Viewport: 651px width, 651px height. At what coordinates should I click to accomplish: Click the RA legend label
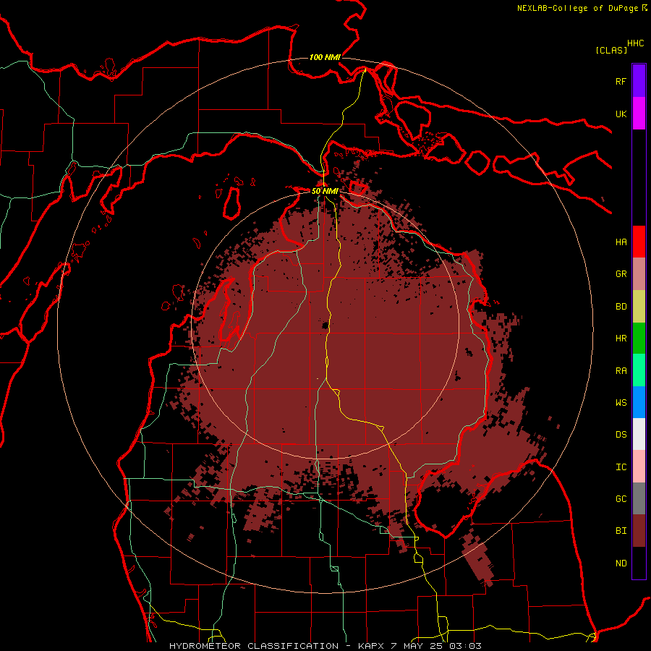(x=621, y=371)
